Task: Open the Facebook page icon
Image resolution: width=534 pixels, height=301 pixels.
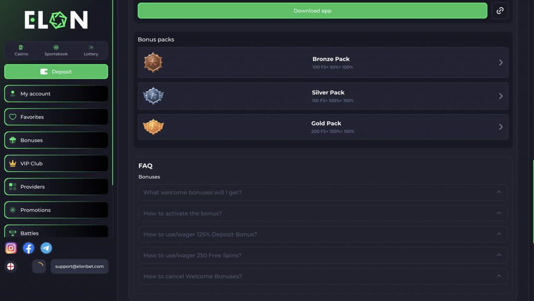Action: point(29,248)
